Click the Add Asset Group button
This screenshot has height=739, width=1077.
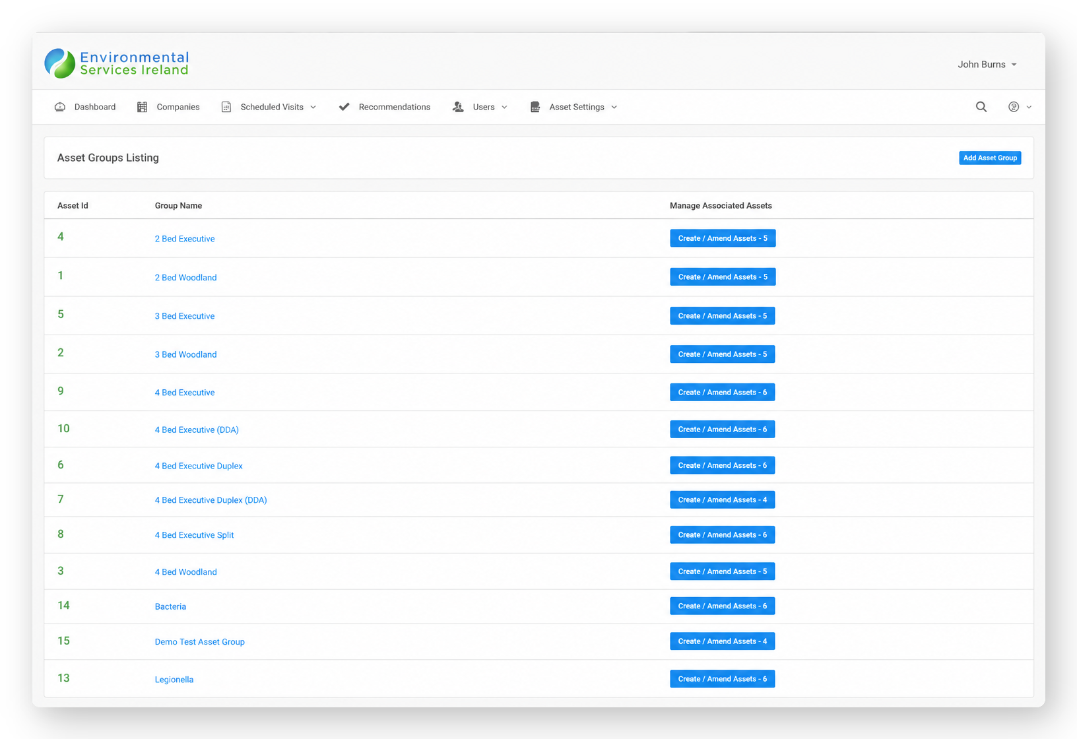(x=990, y=158)
